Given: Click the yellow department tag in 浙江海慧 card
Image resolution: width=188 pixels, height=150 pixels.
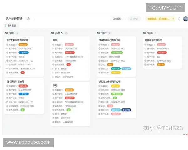Looking at the screenshot, I should [115, 86].
